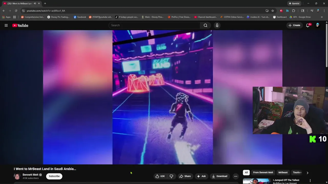Screen dimensions: 328x184
Task: Open the blue translate extension icon
Action: [287, 11]
